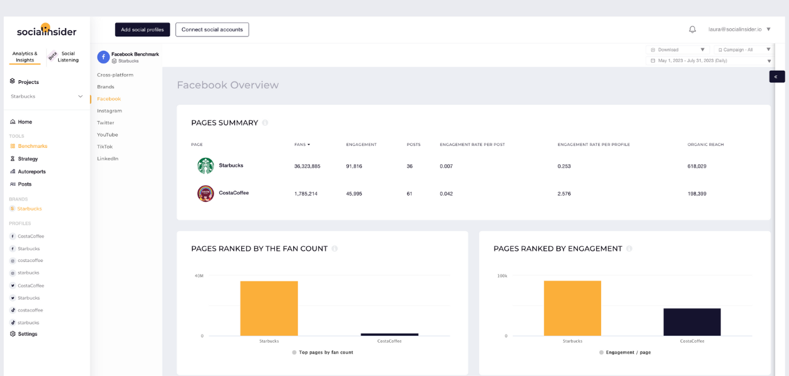Click the Connect social accounts button

pos(212,29)
